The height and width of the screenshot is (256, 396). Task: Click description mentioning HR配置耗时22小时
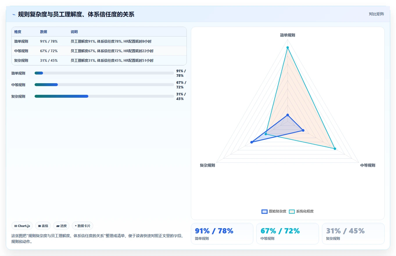[112, 51]
